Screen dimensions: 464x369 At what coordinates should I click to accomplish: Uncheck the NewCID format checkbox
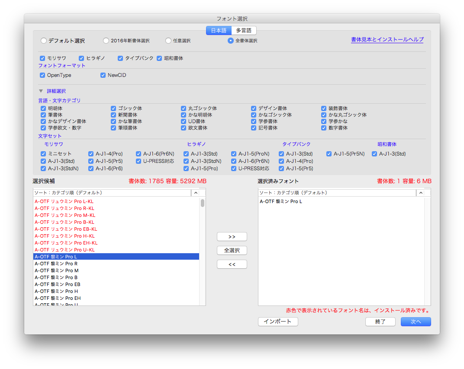coord(103,75)
